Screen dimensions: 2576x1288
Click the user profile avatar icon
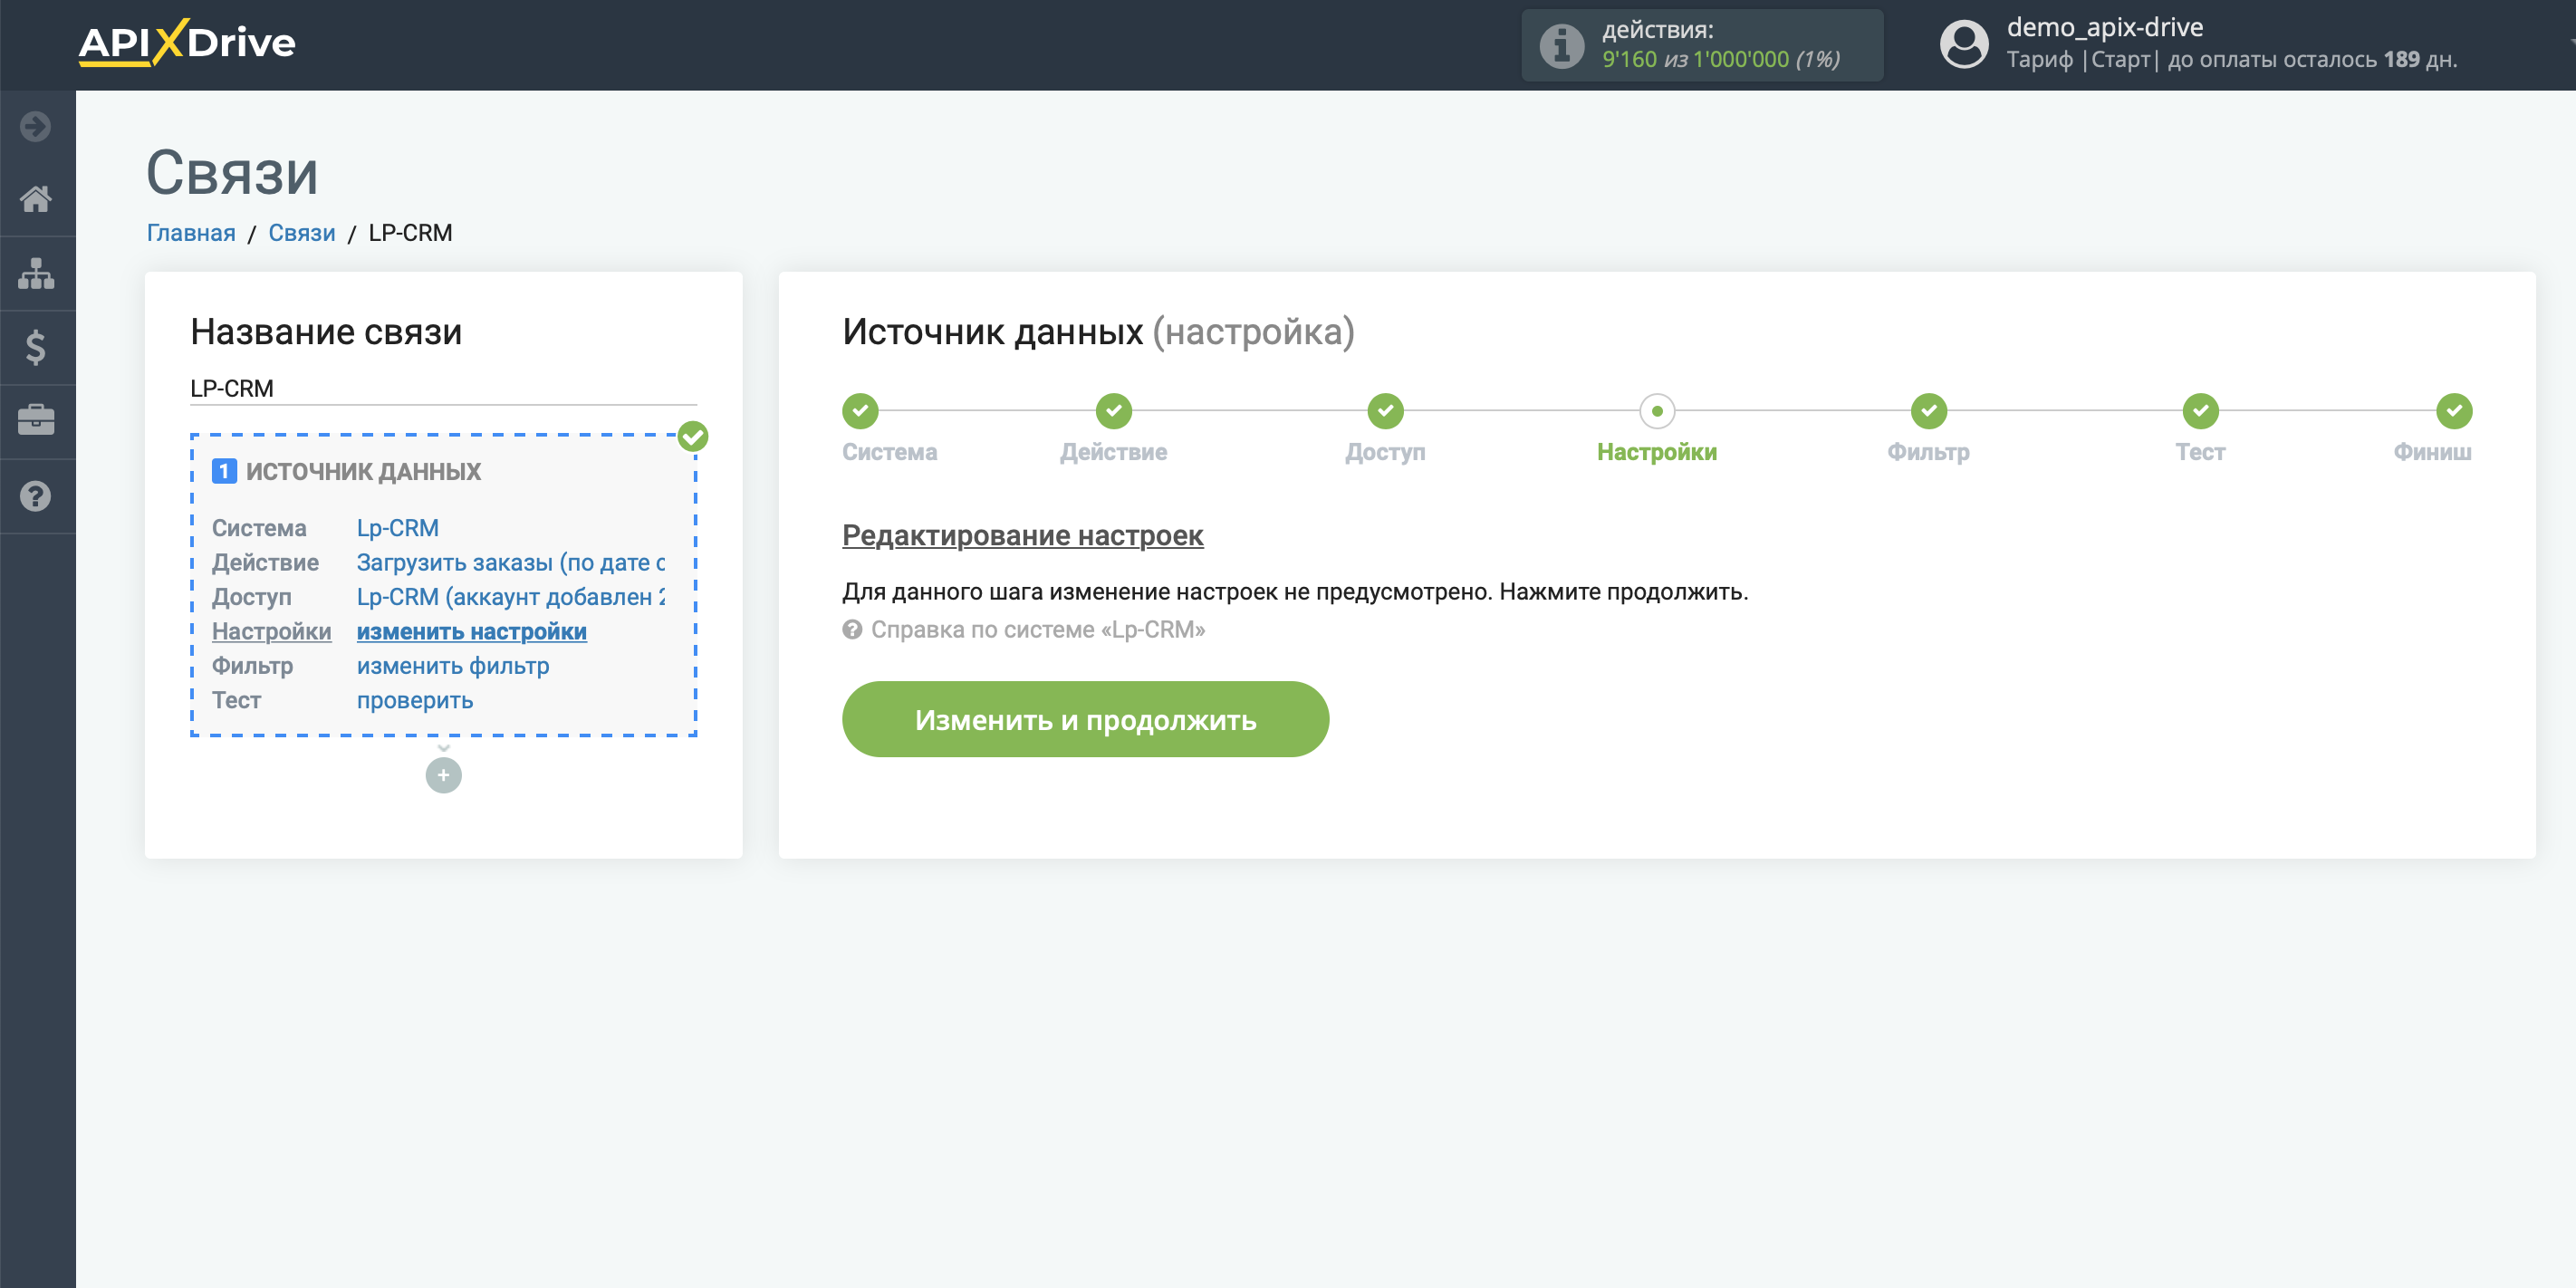(x=1964, y=45)
